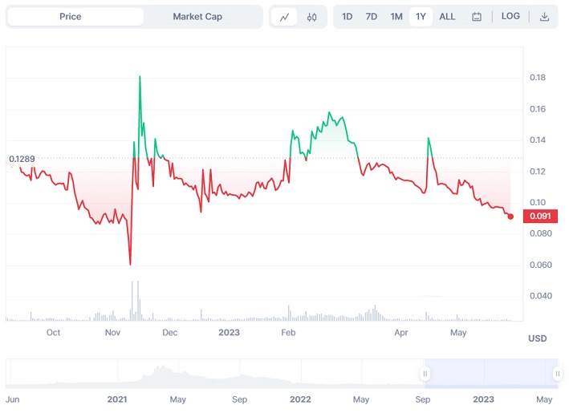Click the 0.18 price axis label

click(x=538, y=77)
